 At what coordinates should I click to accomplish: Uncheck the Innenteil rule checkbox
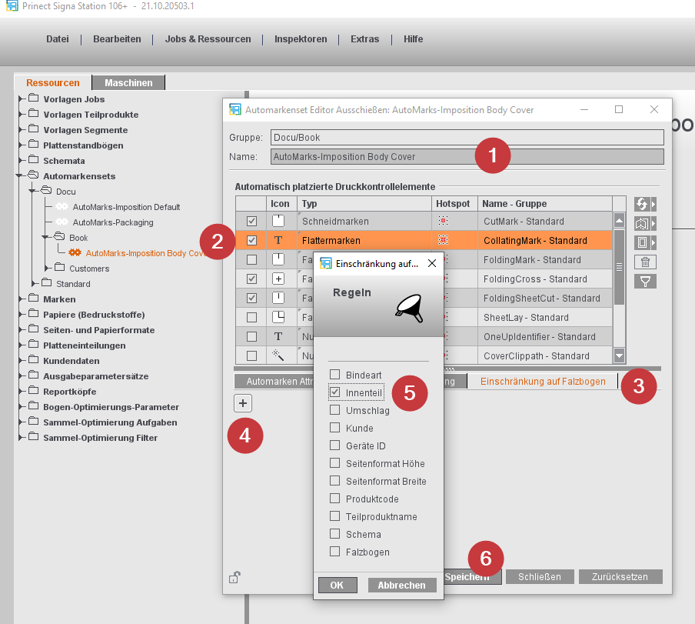pos(335,392)
